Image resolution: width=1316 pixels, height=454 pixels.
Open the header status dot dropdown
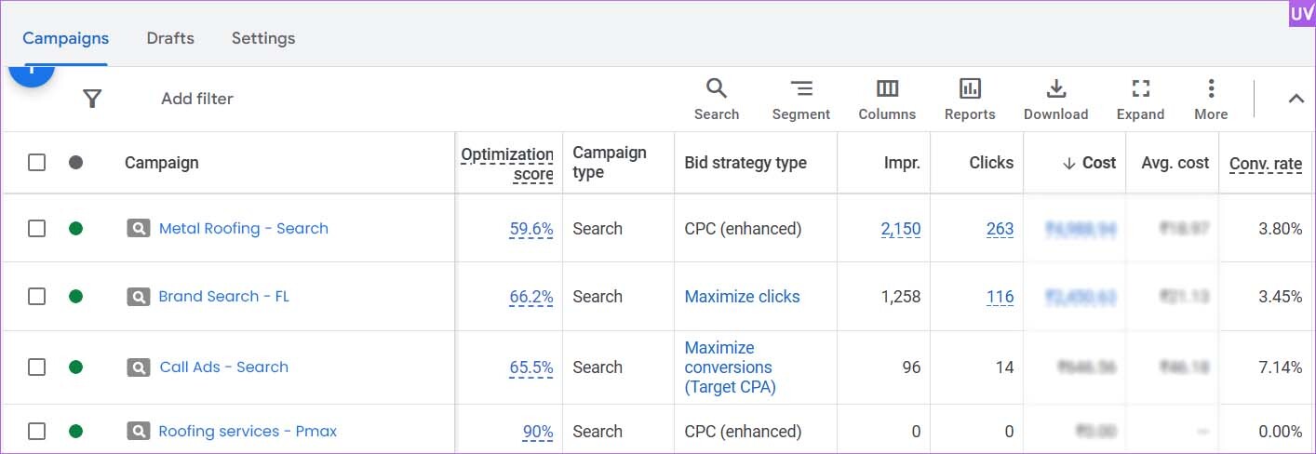76,163
